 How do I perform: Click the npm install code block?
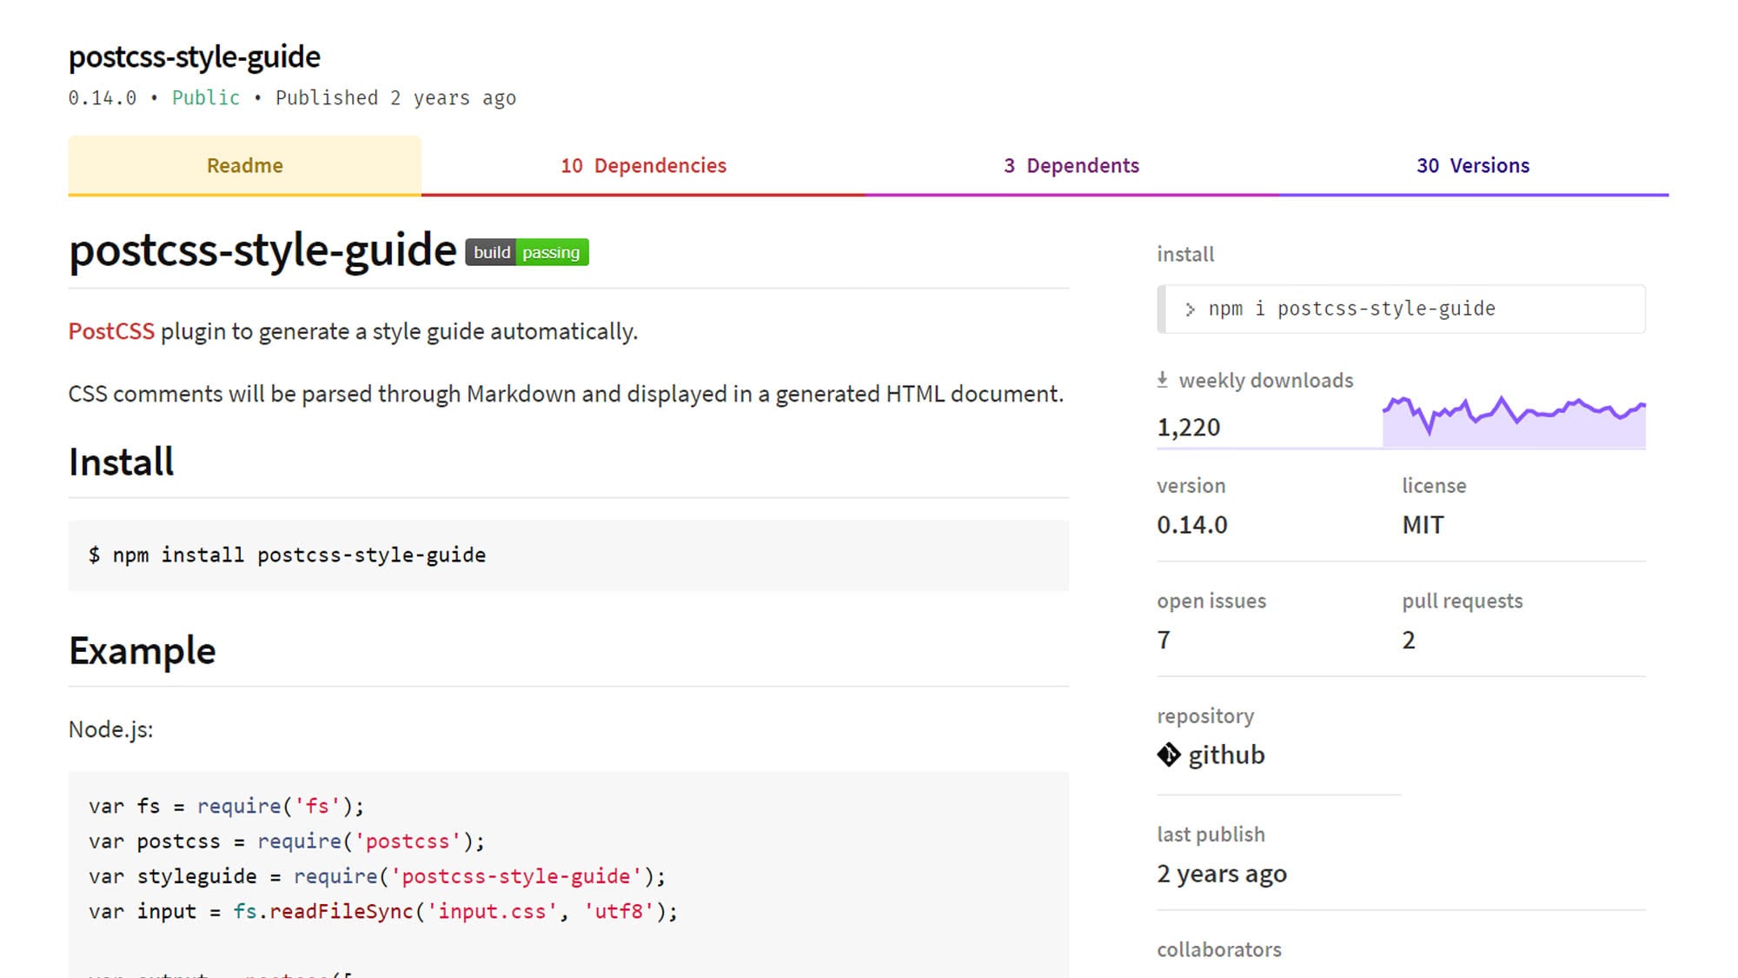[568, 556]
